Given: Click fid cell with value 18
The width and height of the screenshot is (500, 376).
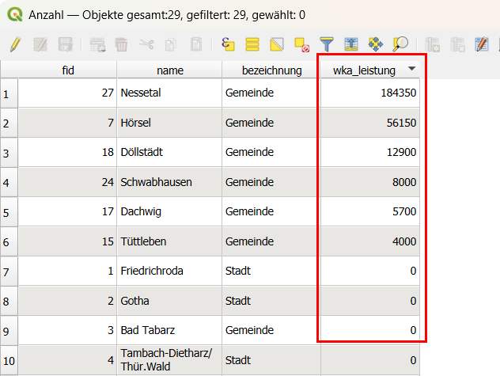Looking at the screenshot, I should coord(67,152).
